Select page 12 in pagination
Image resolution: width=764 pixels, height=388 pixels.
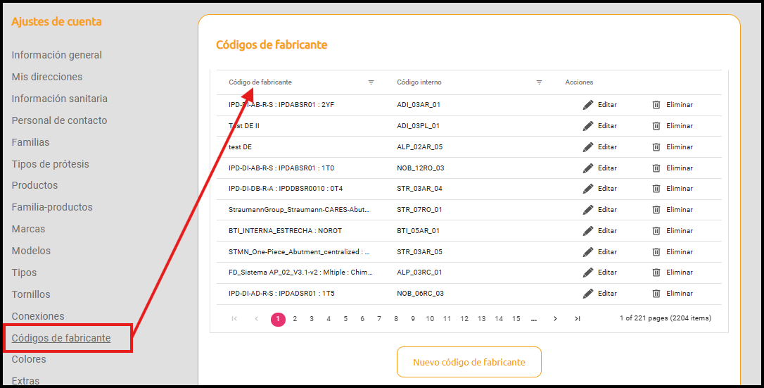(464, 319)
